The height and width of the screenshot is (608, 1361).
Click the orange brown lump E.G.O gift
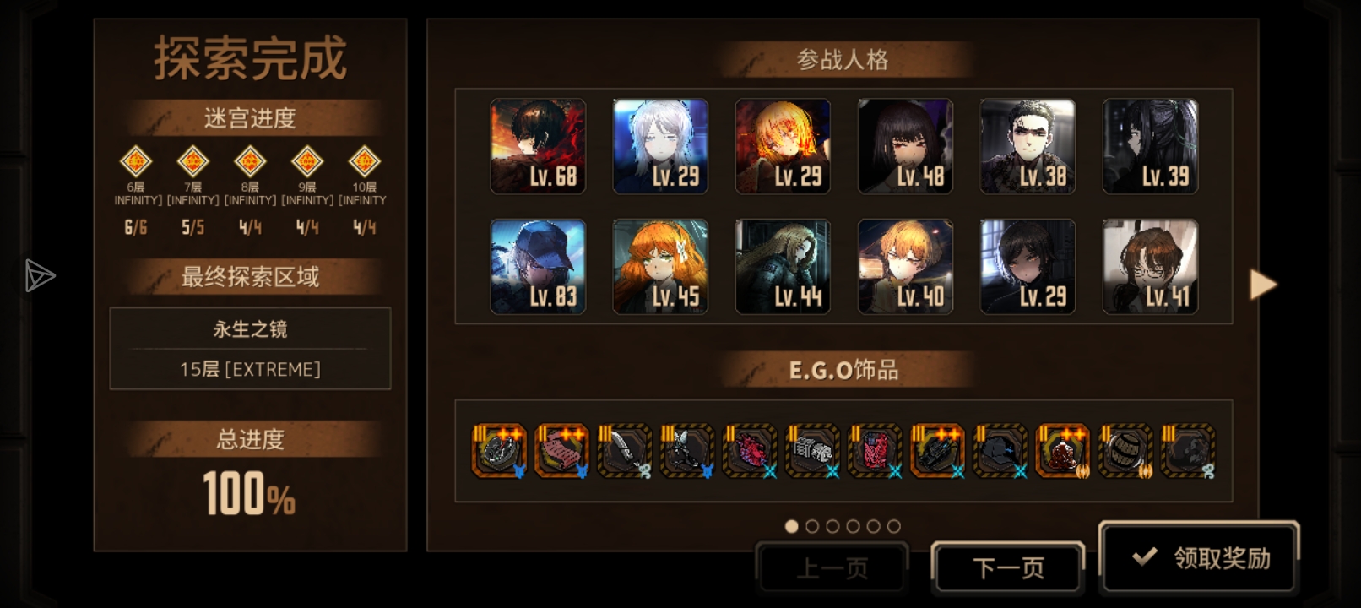coord(1062,451)
